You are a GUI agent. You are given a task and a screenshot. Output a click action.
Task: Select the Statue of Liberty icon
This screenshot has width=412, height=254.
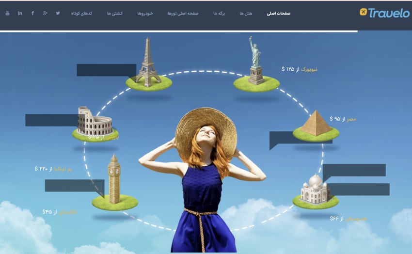coord(256,62)
